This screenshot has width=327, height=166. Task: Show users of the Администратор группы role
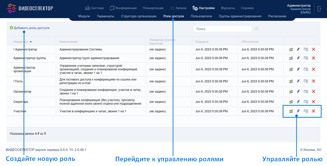pyautogui.click(x=291, y=58)
